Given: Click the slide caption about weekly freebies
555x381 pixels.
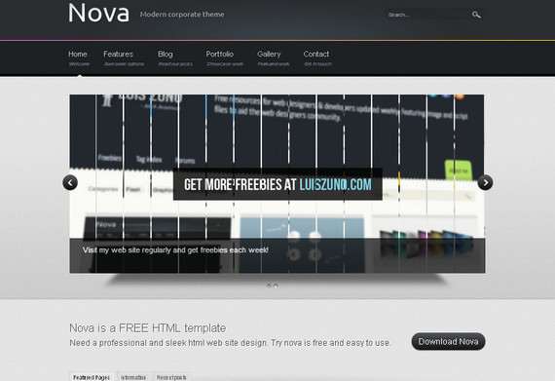Looking at the screenshot, I should click(175, 250).
